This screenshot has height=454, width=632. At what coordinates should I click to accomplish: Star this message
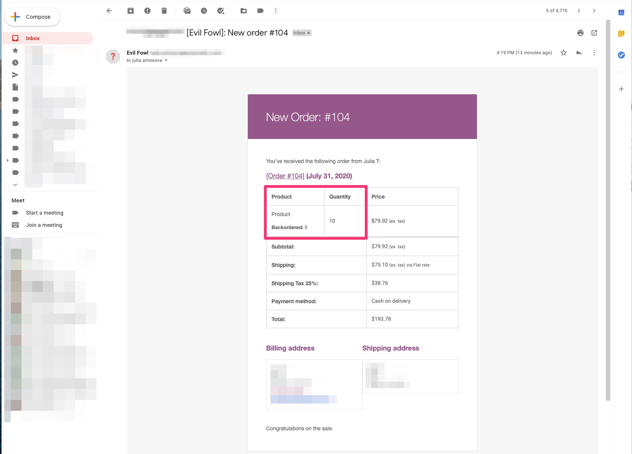[x=563, y=53]
